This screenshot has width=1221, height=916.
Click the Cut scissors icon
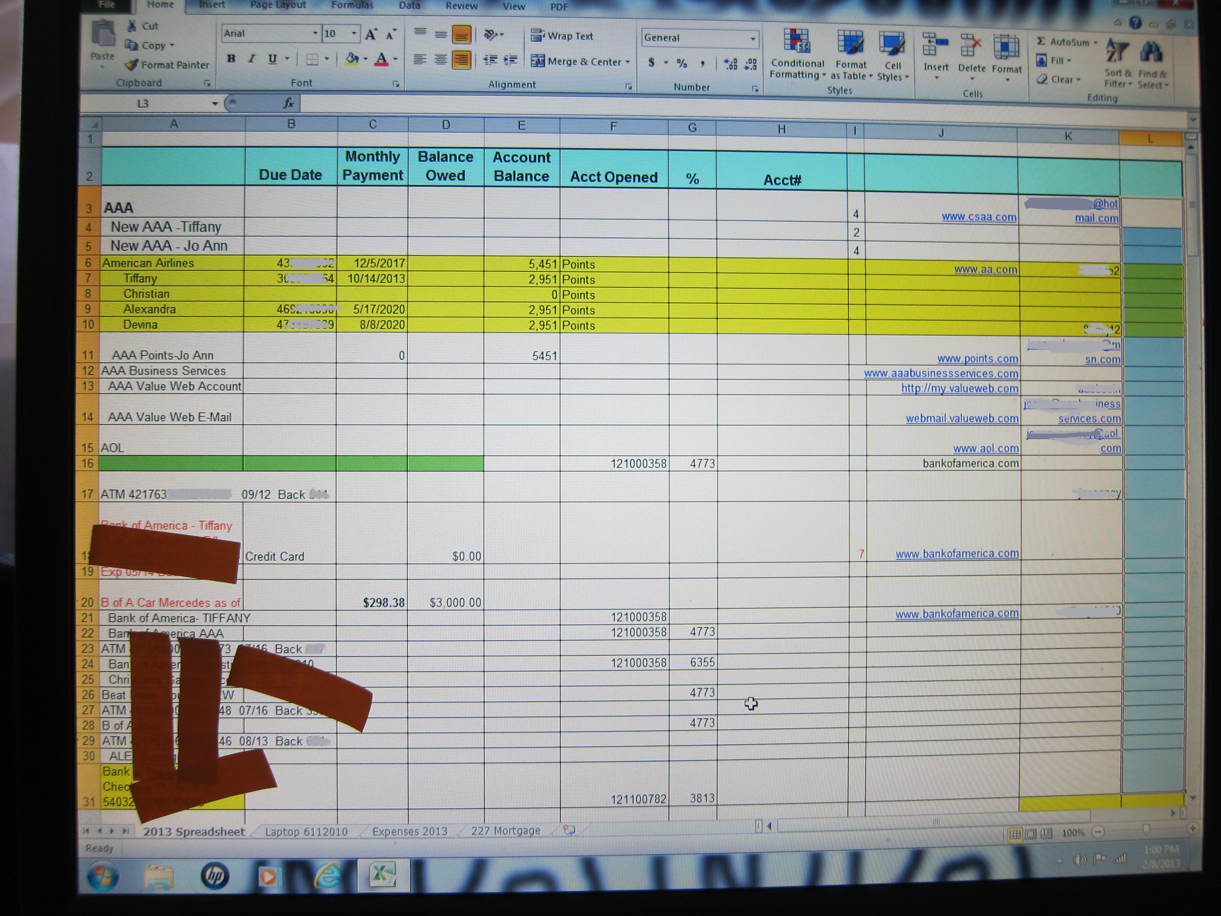click(133, 26)
